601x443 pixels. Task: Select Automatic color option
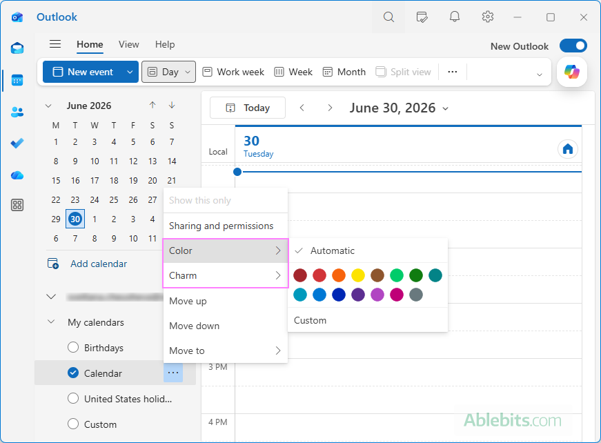[x=368, y=250]
